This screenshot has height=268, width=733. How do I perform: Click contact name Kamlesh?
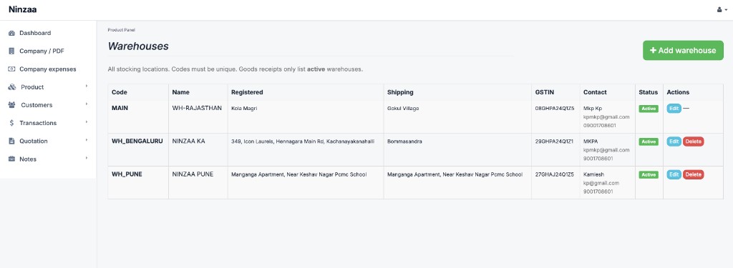point(593,174)
